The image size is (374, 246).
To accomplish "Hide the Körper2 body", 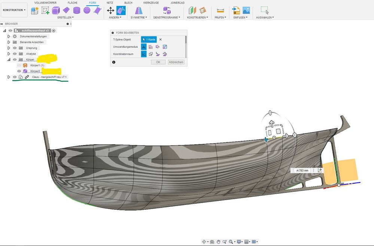I will (x=19, y=71).
